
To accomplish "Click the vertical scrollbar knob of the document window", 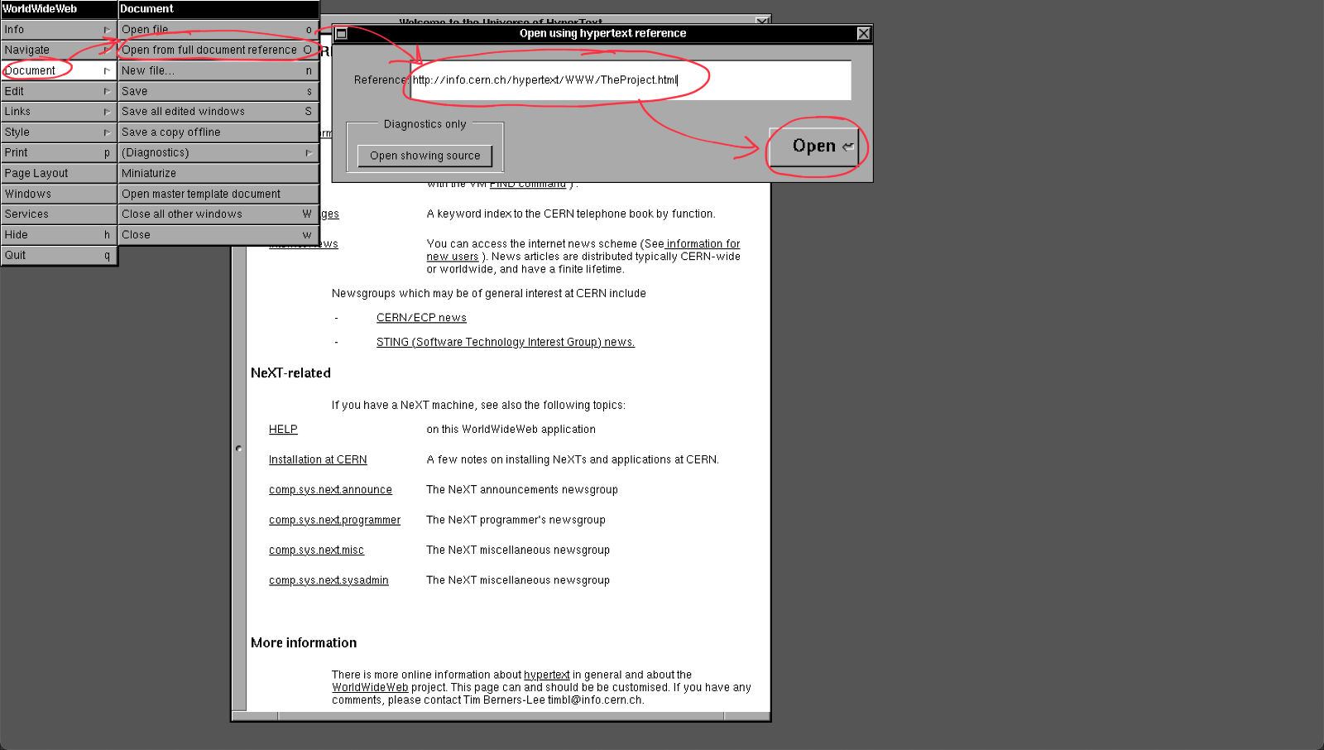I will (x=239, y=449).
